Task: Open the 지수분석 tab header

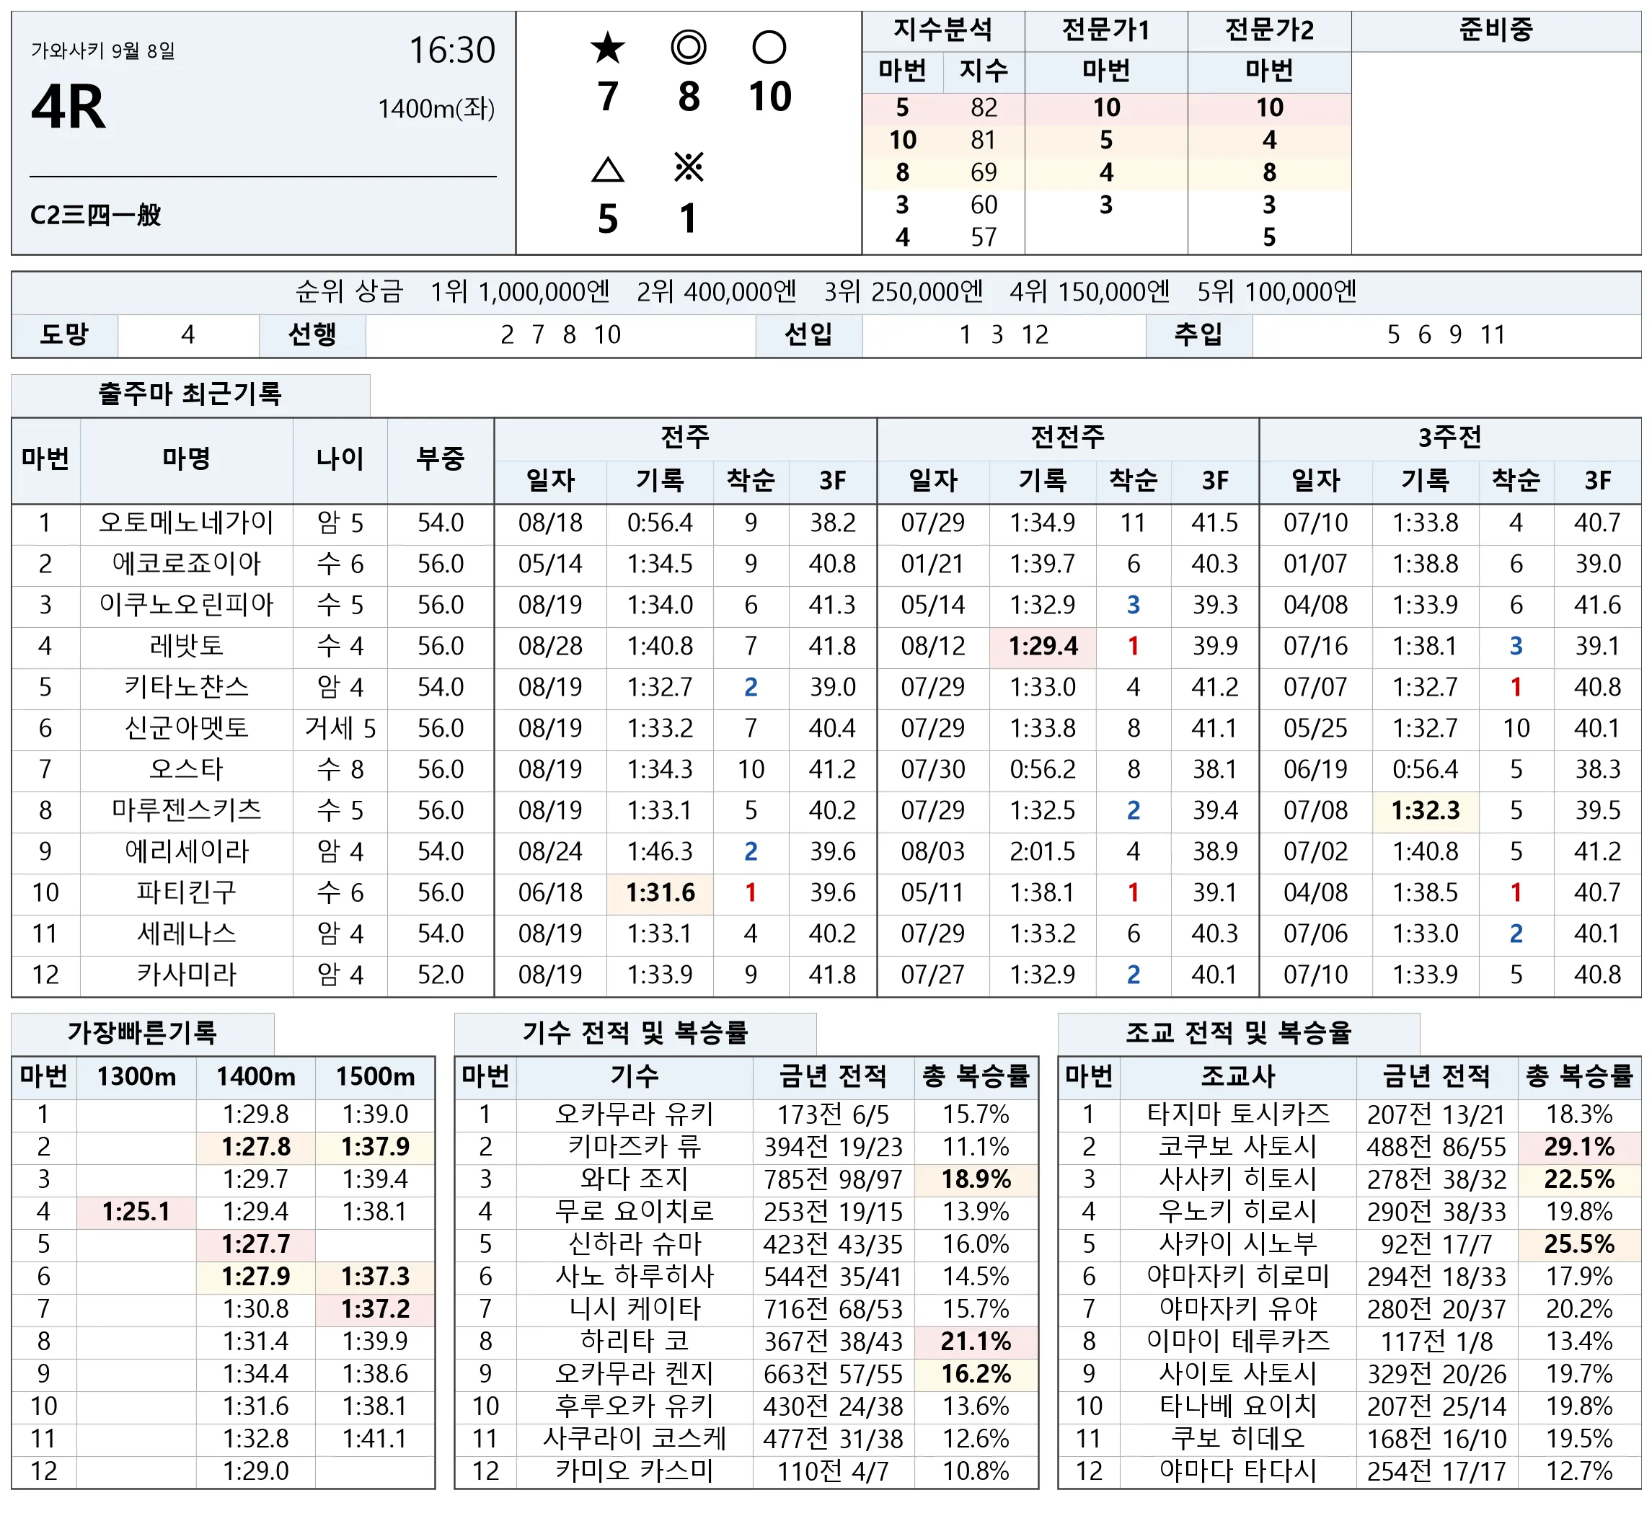Action: tap(943, 31)
